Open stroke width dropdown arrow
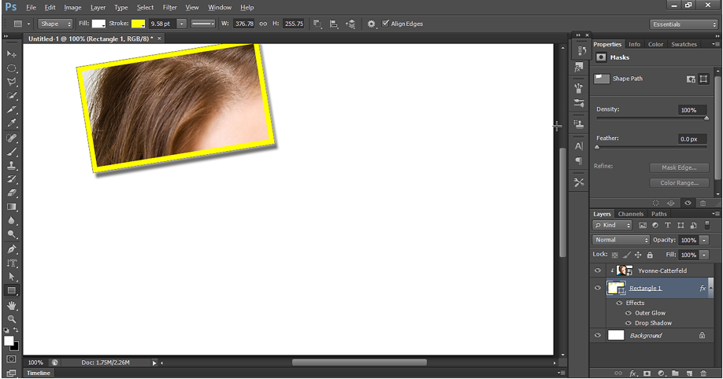Image resolution: width=723 pixels, height=379 pixels. pos(182,24)
